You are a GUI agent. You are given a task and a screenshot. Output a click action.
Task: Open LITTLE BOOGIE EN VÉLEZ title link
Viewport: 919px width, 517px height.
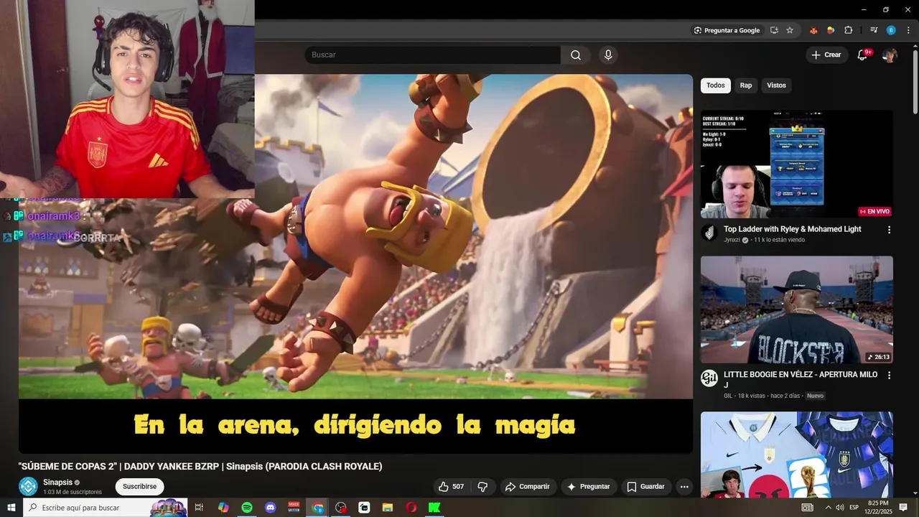pyautogui.click(x=801, y=379)
